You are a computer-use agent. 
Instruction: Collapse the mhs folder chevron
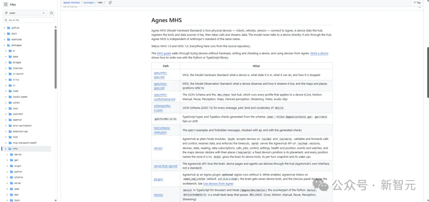tap(6, 149)
